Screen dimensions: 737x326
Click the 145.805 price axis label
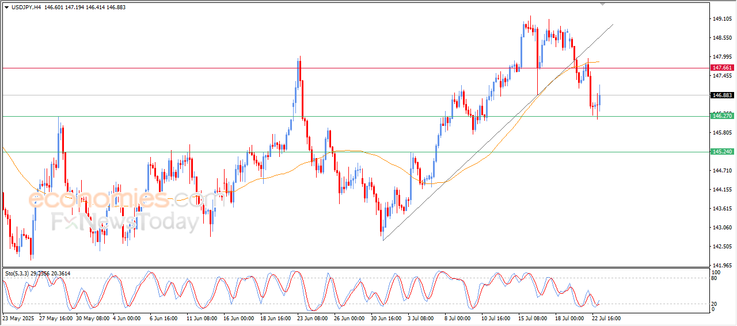(x=722, y=133)
